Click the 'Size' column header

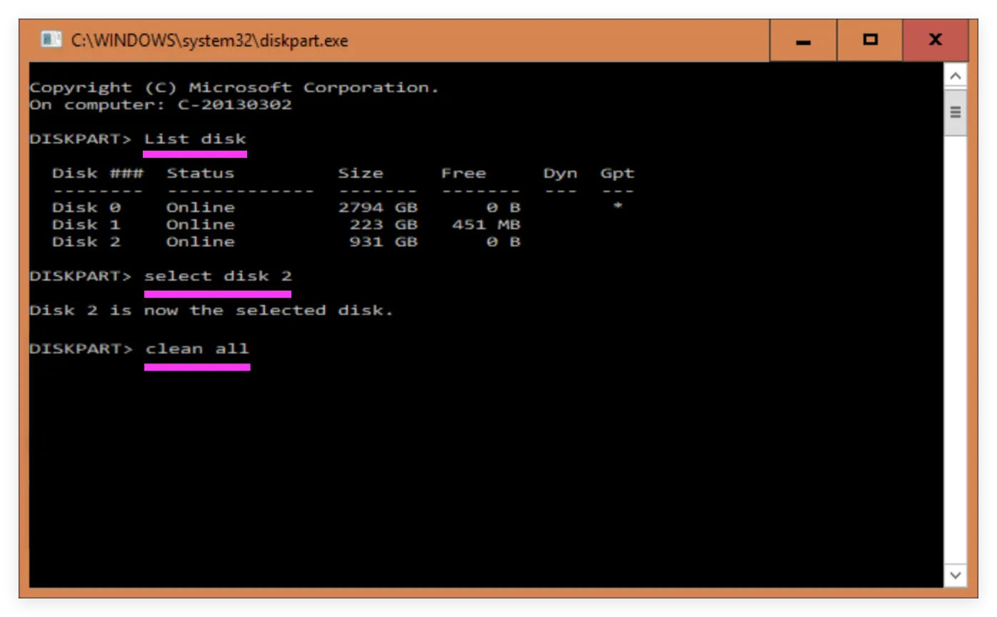[x=361, y=173]
